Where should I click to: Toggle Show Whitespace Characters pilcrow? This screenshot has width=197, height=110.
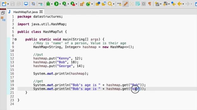[x=150, y=4]
